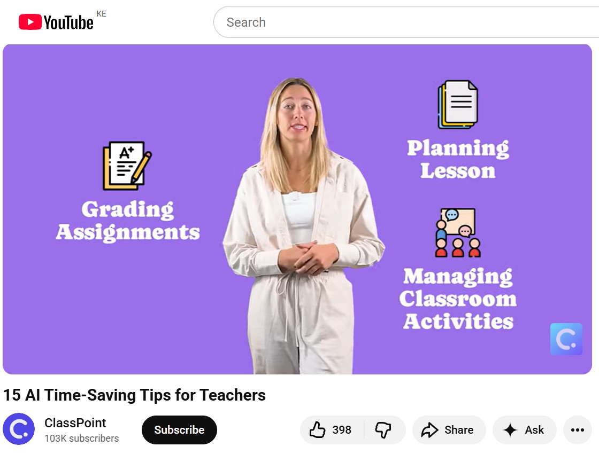
Task: Click the Grading Assignments graphic in video
Action: tap(128, 192)
